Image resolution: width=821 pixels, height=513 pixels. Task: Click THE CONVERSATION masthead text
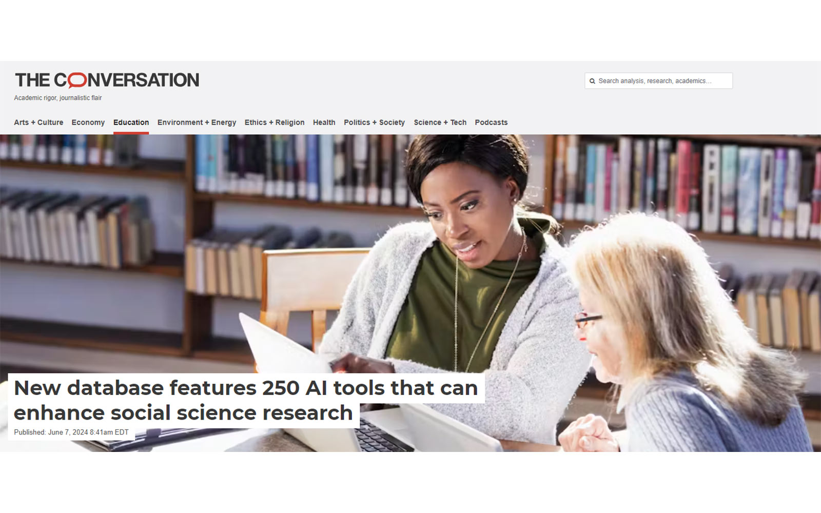click(x=106, y=80)
